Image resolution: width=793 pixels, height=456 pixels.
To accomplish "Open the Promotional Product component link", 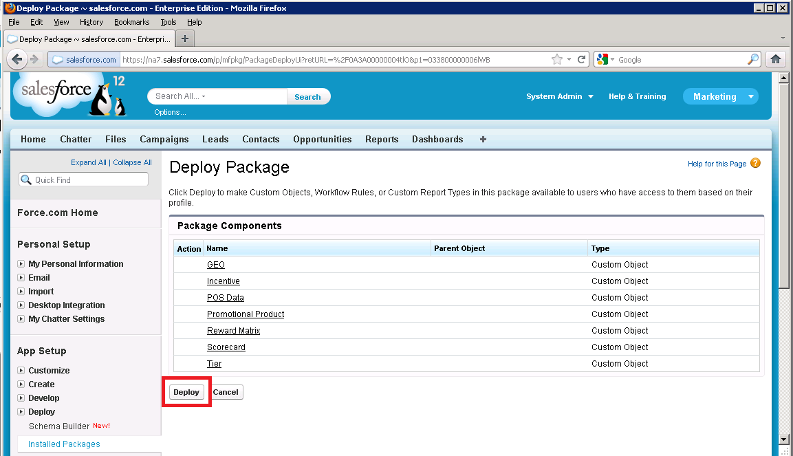I will pyautogui.click(x=246, y=314).
